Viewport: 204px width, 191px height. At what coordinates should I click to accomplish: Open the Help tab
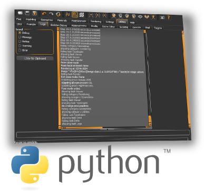tap(132, 23)
